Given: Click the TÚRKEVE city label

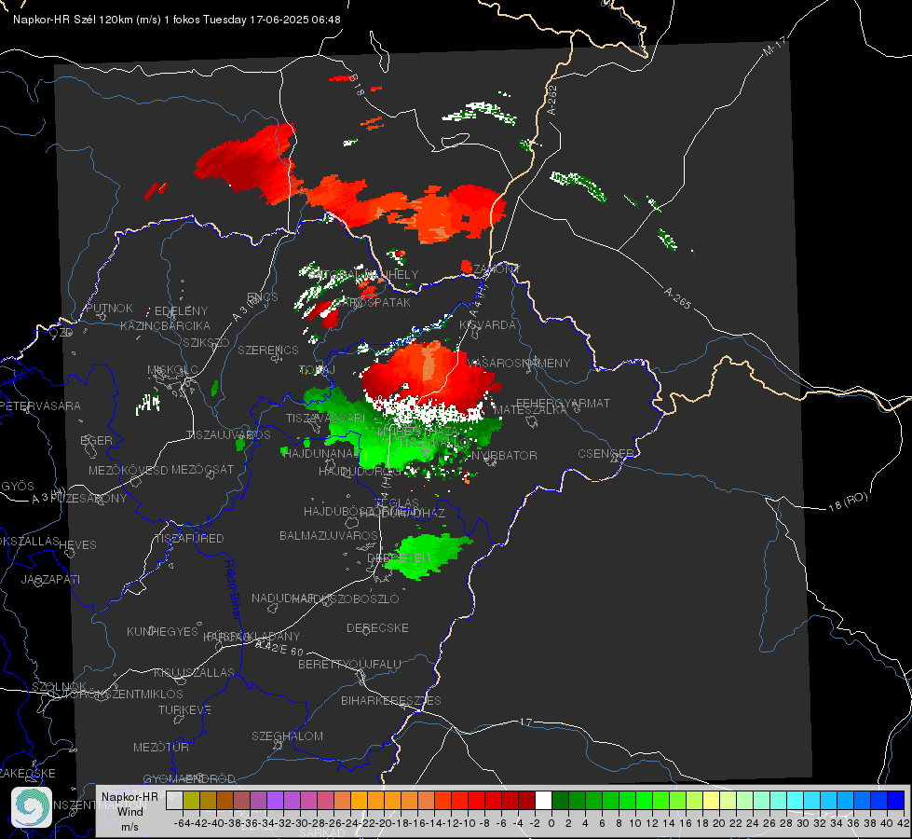Looking at the screenshot, I should pos(184,709).
